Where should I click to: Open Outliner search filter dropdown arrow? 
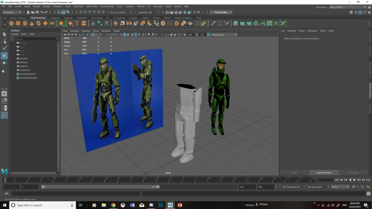tap(57, 39)
